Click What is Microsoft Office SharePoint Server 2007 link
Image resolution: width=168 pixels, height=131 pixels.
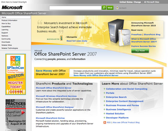(x=144, y=40)
